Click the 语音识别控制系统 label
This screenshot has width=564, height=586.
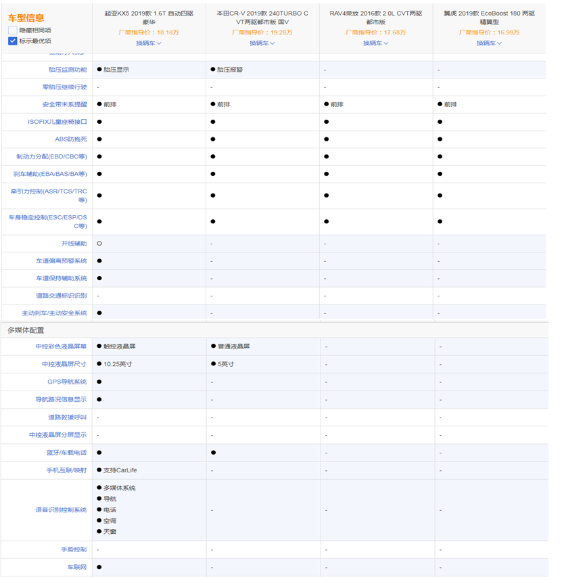(61, 510)
